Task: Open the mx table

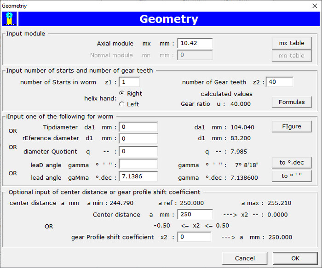Action: [291, 43]
